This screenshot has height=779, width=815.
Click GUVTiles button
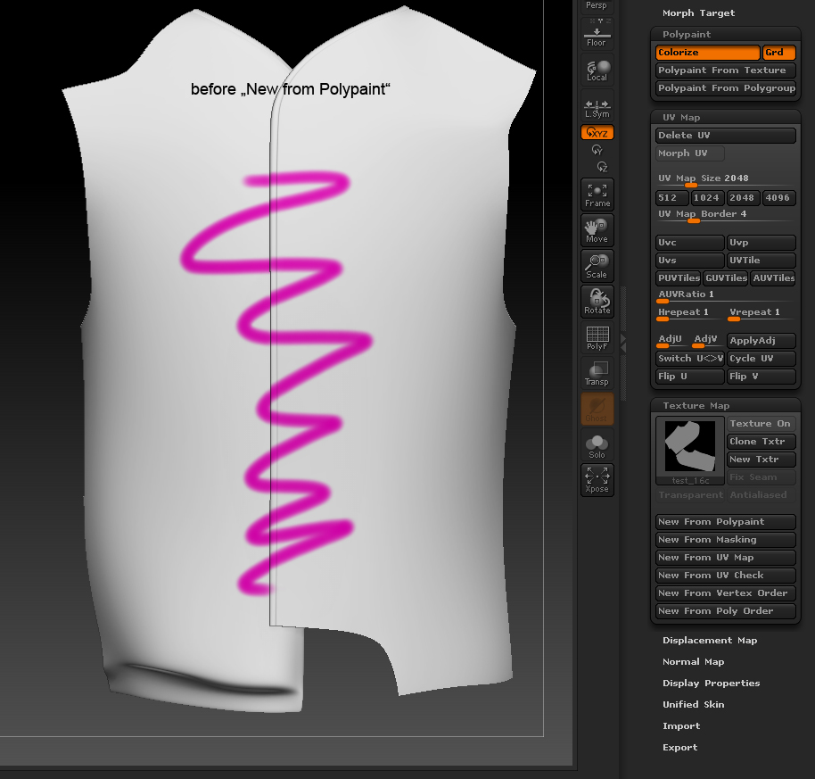[726, 278]
